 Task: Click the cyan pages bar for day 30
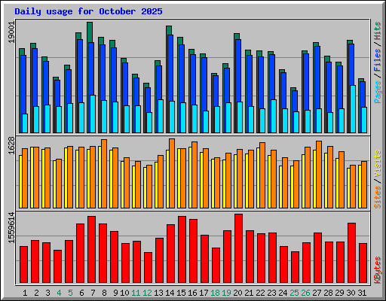tap(353, 109)
